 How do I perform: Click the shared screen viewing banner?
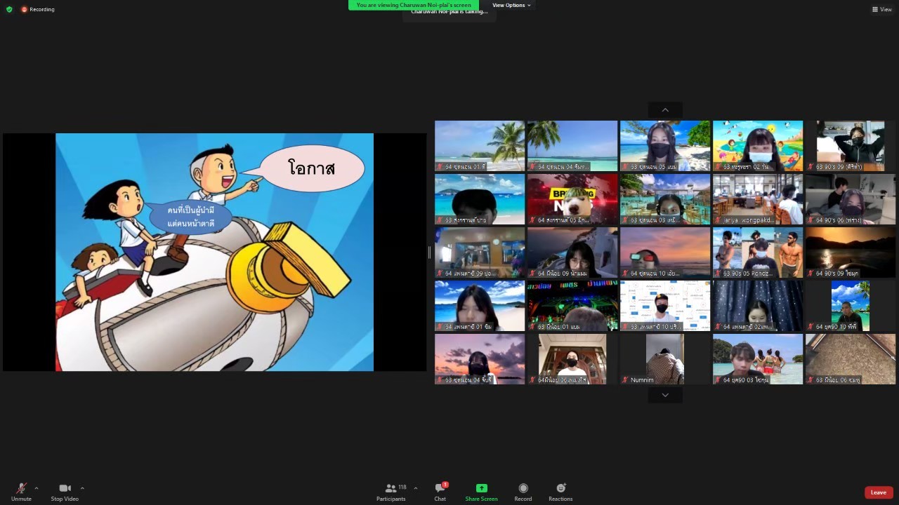(x=414, y=5)
